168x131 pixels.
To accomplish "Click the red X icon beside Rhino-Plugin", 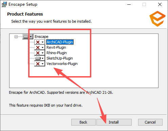I will tap(38, 53).
